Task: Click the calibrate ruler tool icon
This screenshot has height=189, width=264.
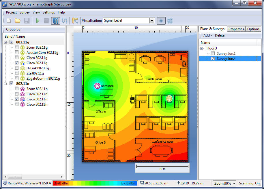Action: pos(75,21)
